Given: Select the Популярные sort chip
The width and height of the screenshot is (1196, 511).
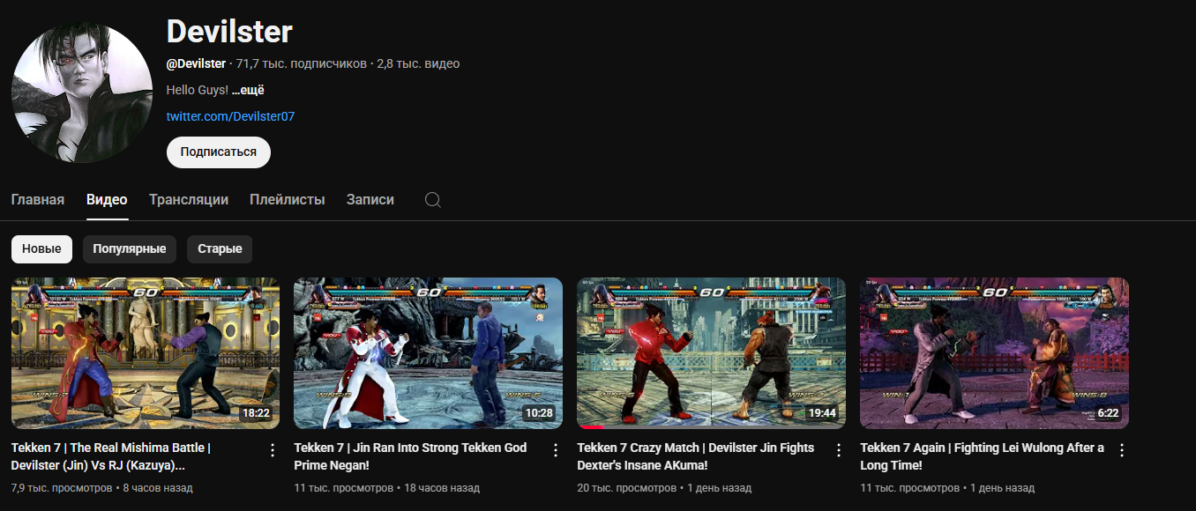Looking at the screenshot, I should [x=130, y=249].
